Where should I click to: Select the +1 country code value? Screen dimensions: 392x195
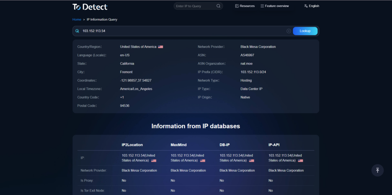122,97
